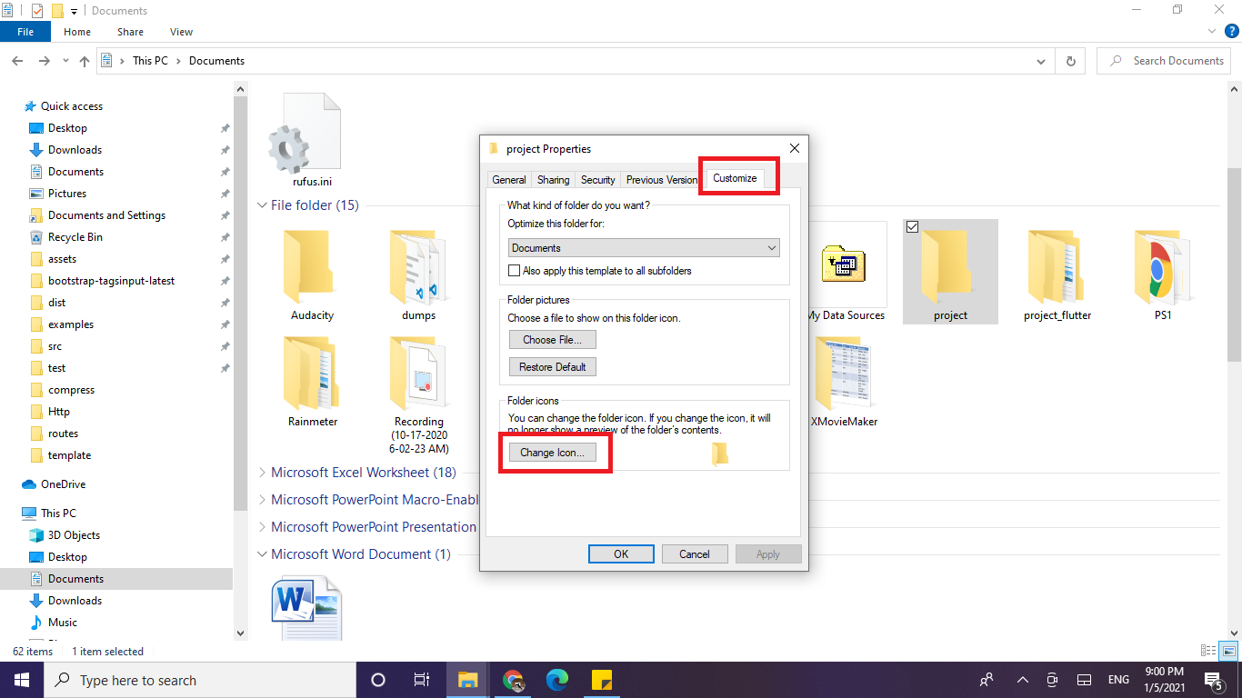Viewport: 1242px width, 698px height.
Task: Open address bar history dropdown
Action: pyautogui.click(x=1041, y=61)
